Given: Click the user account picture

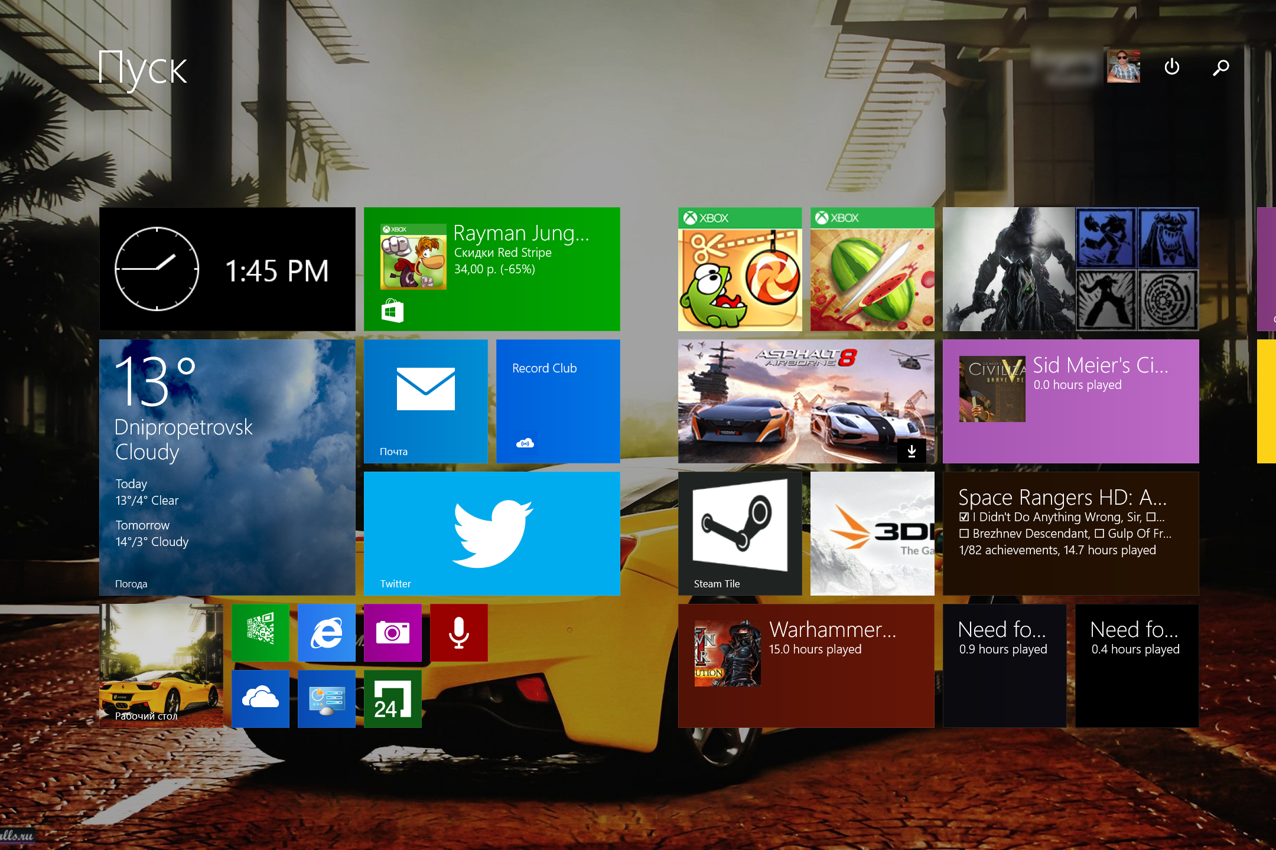Looking at the screenshot, I should (1123, 66).
